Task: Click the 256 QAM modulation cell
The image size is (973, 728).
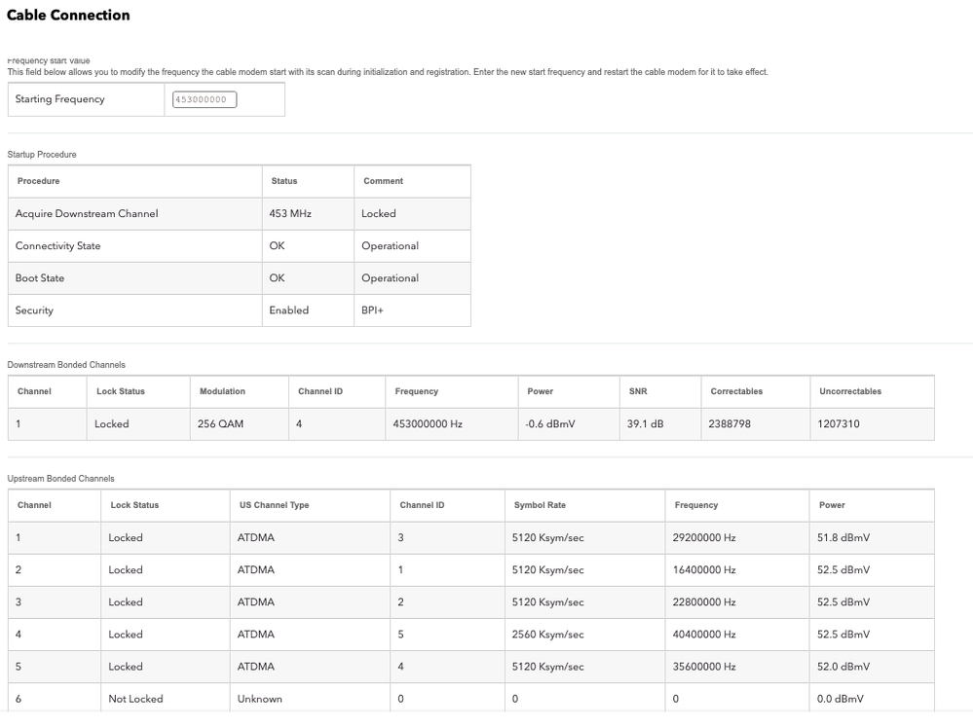Action: (220, 424)
